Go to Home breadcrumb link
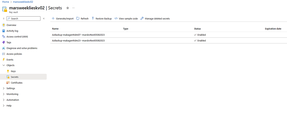This screenshot has width=287, height=118. (x=6, y=2)
